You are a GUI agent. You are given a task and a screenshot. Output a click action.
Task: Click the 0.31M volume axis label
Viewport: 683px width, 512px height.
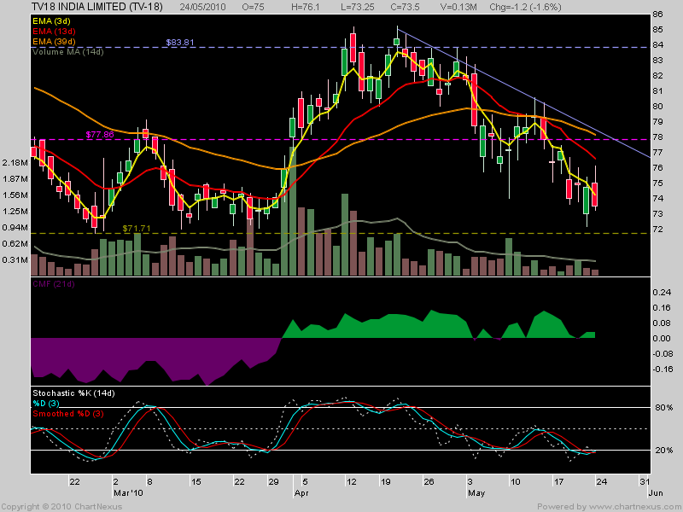(15, 260)
